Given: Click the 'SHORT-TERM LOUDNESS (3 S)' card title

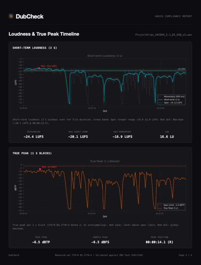Looking at the screenshot, I should click(35, 48).
